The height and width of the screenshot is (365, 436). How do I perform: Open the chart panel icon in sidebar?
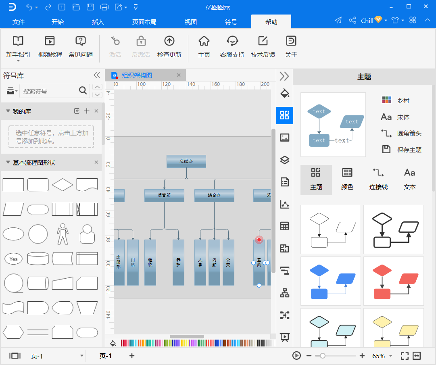coord(285,204)
